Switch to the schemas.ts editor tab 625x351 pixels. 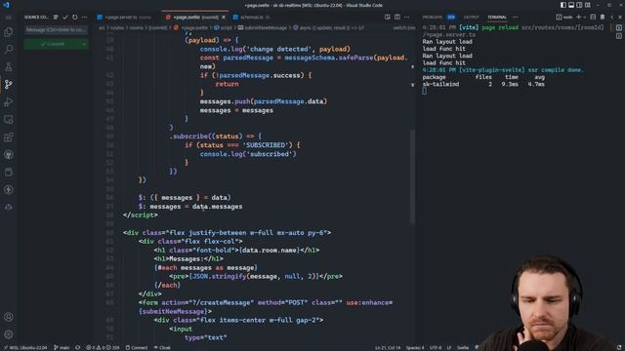[x=252, y=18]
